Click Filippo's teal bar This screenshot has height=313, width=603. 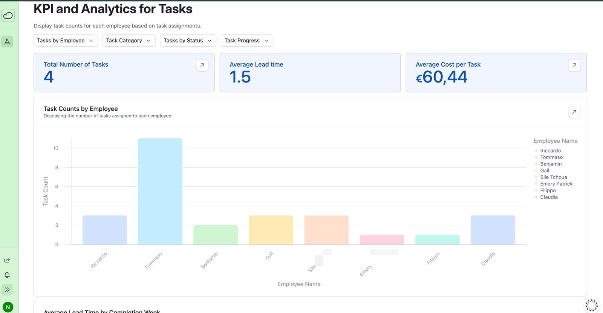(x=438, y=240)
